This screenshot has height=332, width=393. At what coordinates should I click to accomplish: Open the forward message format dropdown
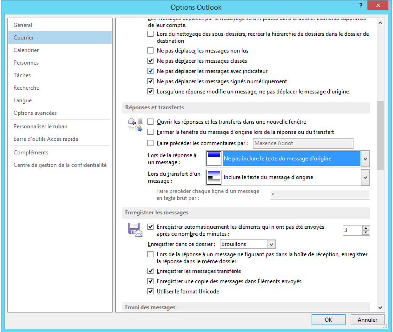(365, 178)
